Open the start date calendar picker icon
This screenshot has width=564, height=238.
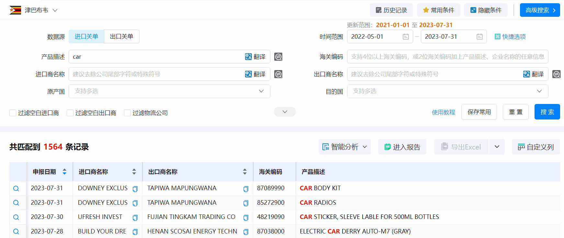tap(406, 37)
